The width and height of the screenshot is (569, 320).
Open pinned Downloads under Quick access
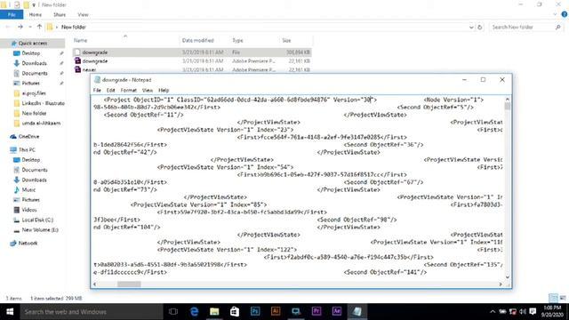[x=34, y=63]
